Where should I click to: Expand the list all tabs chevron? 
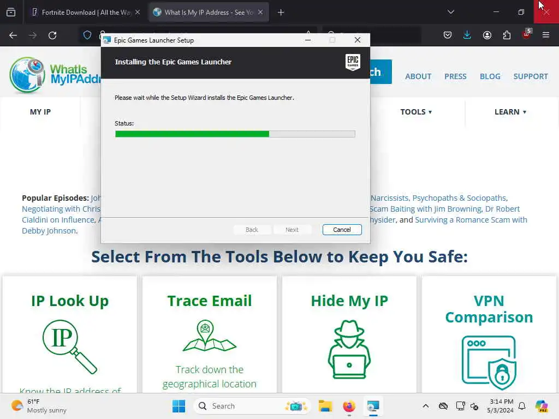pos(451,12)
